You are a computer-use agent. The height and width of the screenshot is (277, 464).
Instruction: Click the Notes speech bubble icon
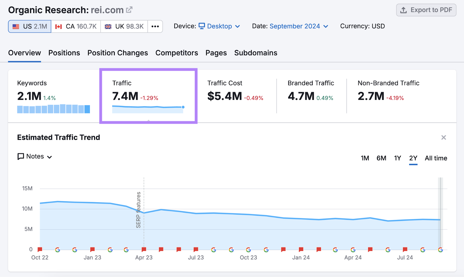(20, 156)
